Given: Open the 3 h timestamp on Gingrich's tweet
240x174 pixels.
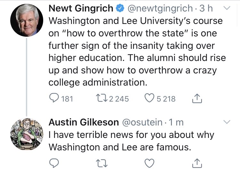Looking at the screenshot, I should (x=206, y=8).
